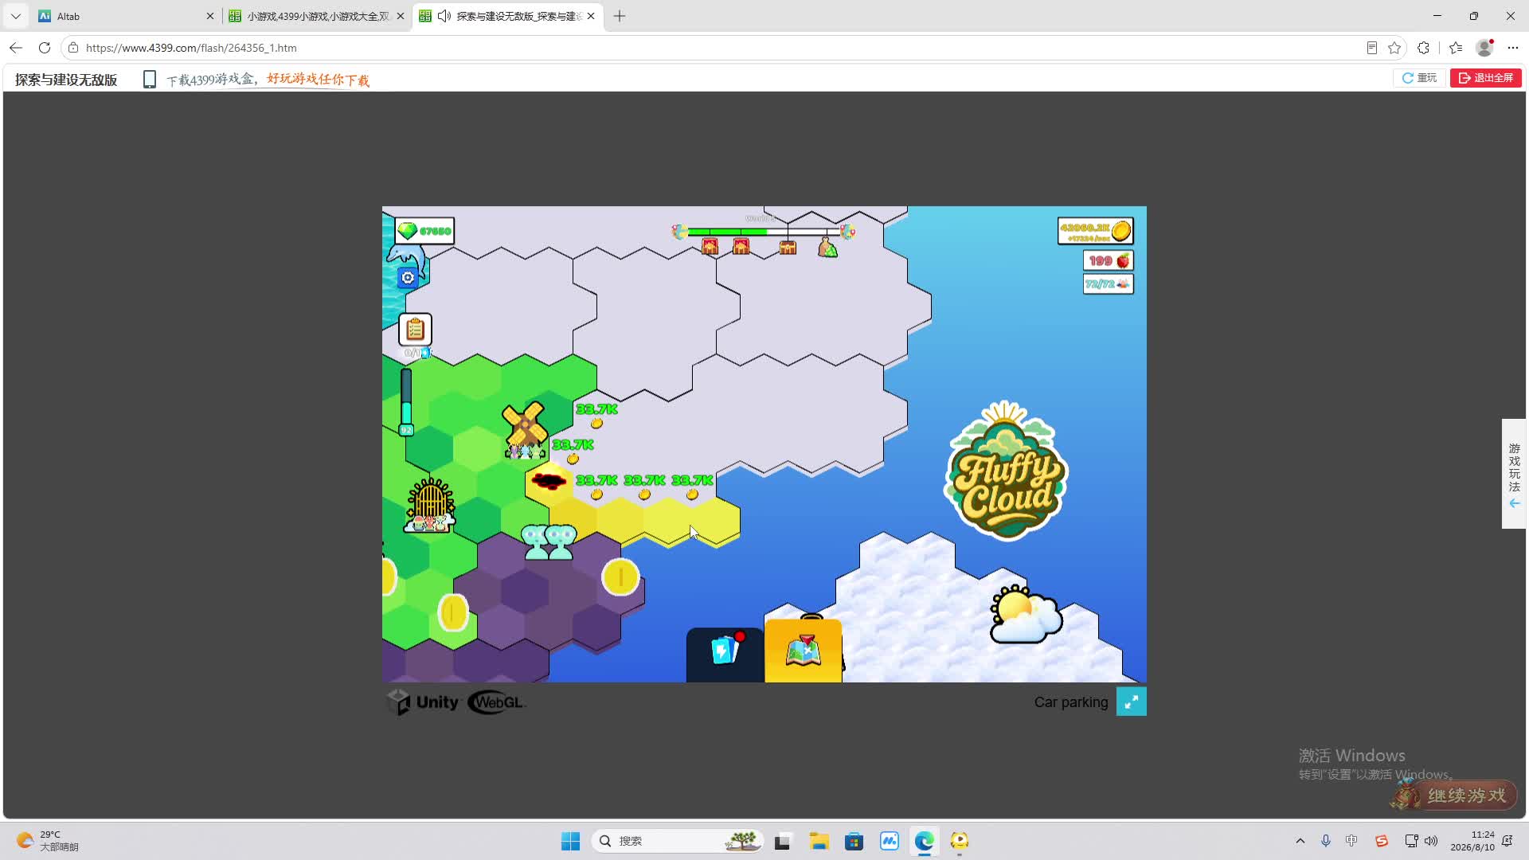Click the two teal alien creatures
This screenshot has height=860, width=1529.
coord(549,542)
